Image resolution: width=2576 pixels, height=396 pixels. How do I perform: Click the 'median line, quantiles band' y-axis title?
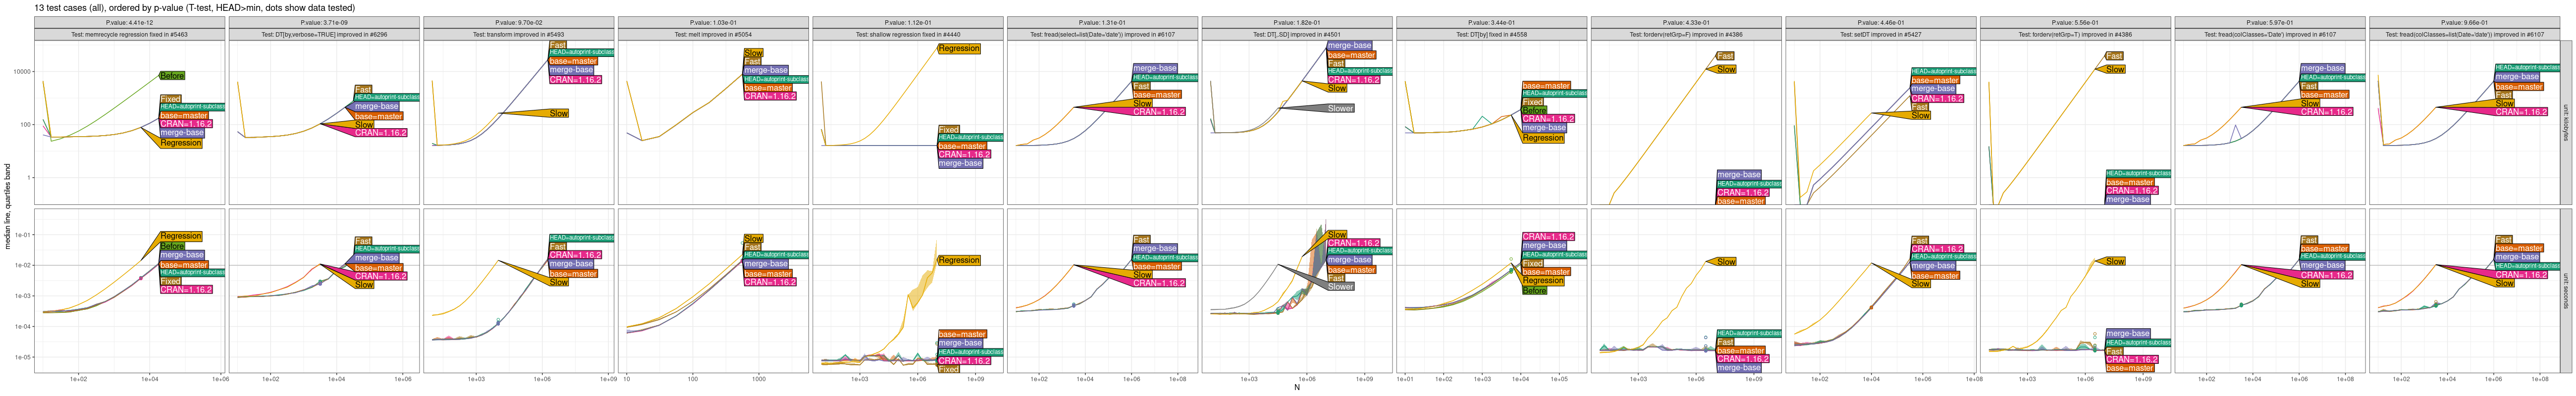(8, 206)
